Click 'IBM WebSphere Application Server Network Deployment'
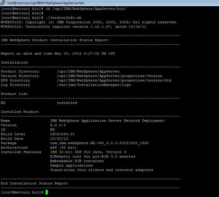The width and height of the screenshot is (219, 197). click(x=107, y=121)
